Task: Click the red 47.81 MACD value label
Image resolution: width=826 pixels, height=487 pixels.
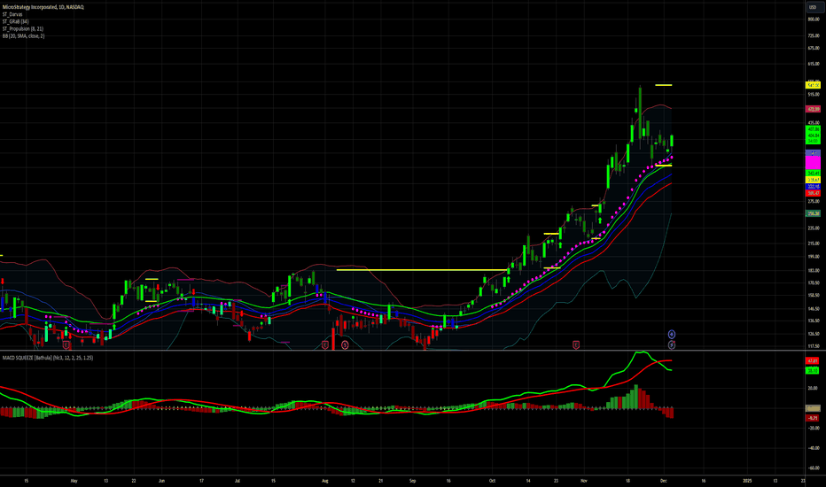Action: 812,361
